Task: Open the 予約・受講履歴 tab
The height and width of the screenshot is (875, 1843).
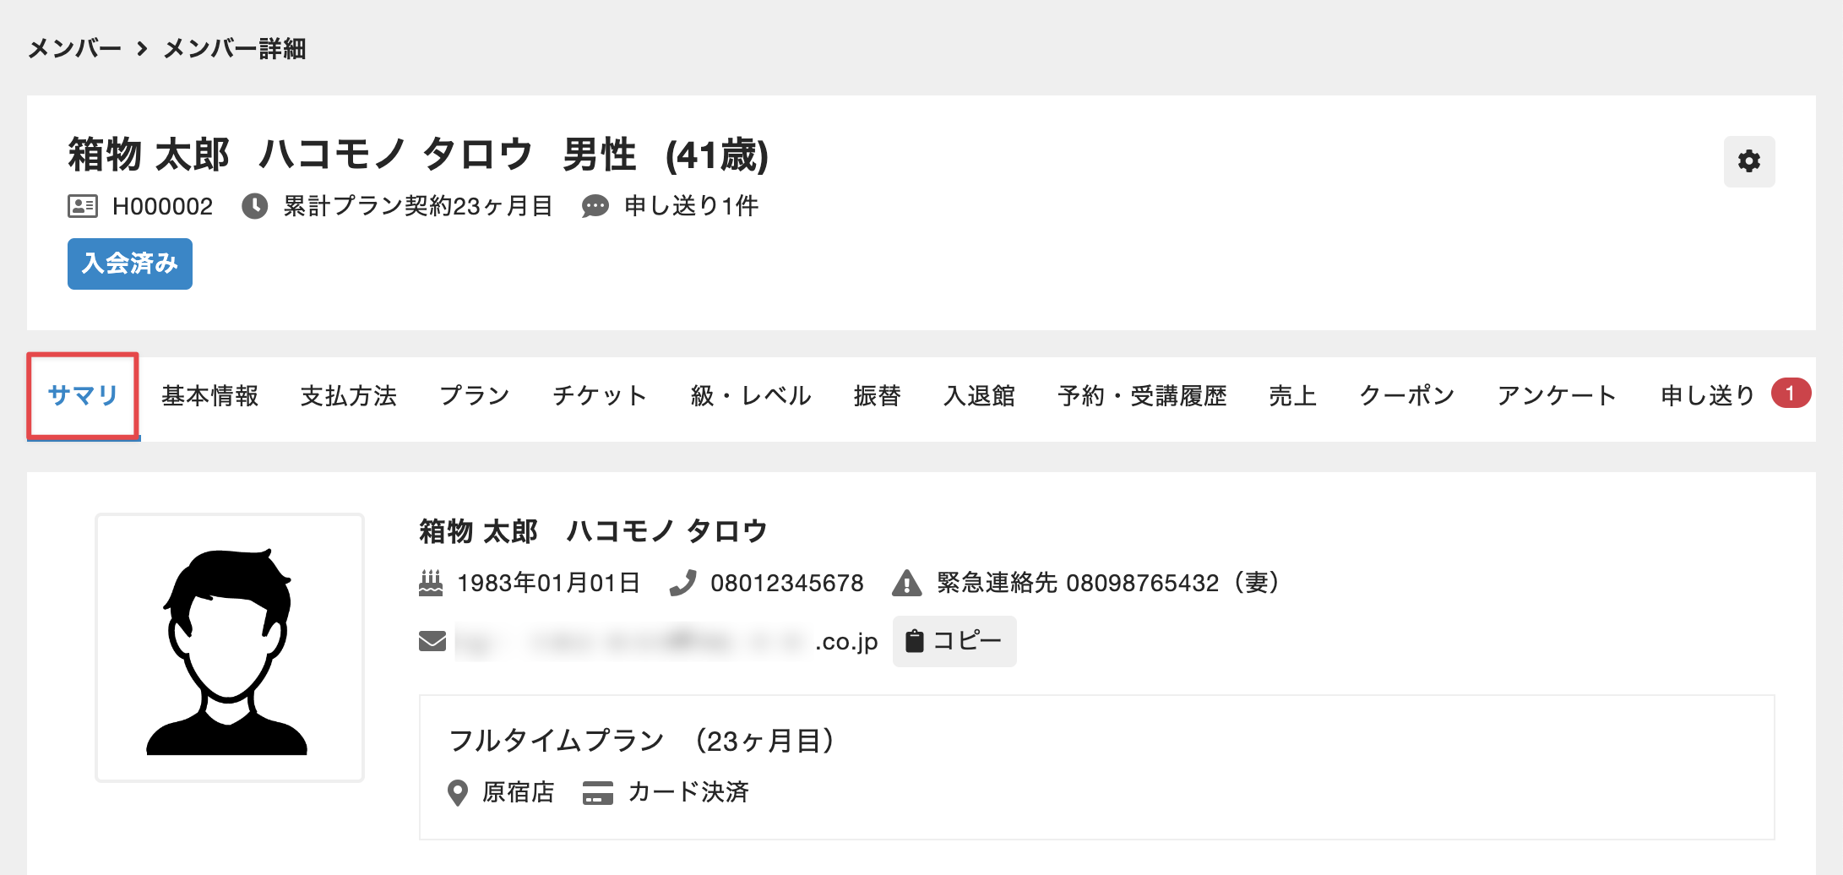Action: point(1142,395)
